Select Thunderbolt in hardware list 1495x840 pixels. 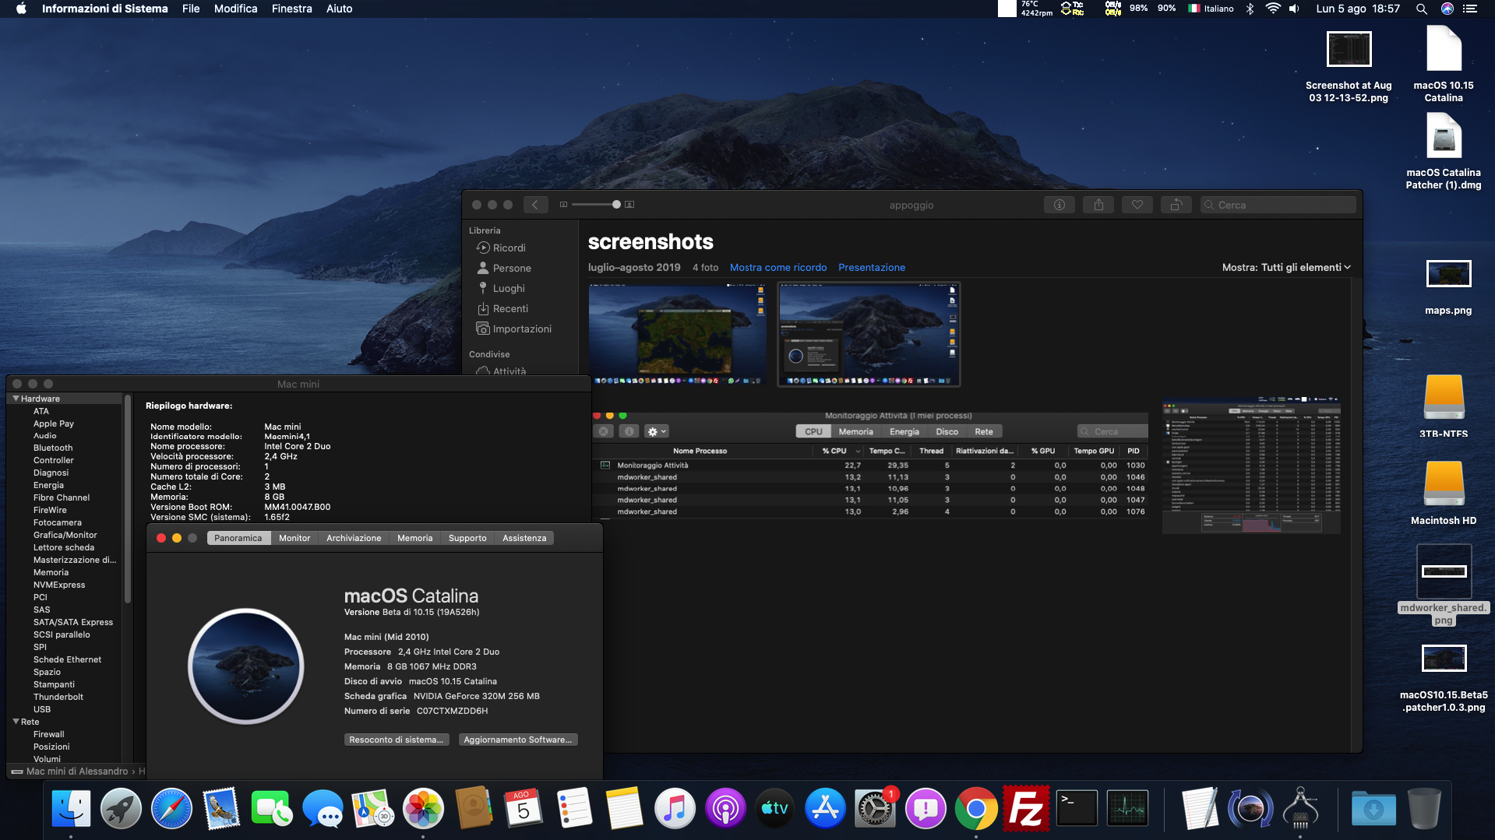point(58,697)
